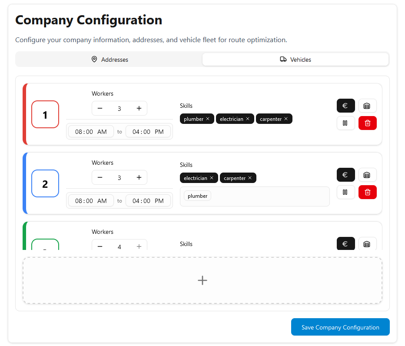Delete vehicle 2 with the red trash button
The image size is (405, 346).
367,192
